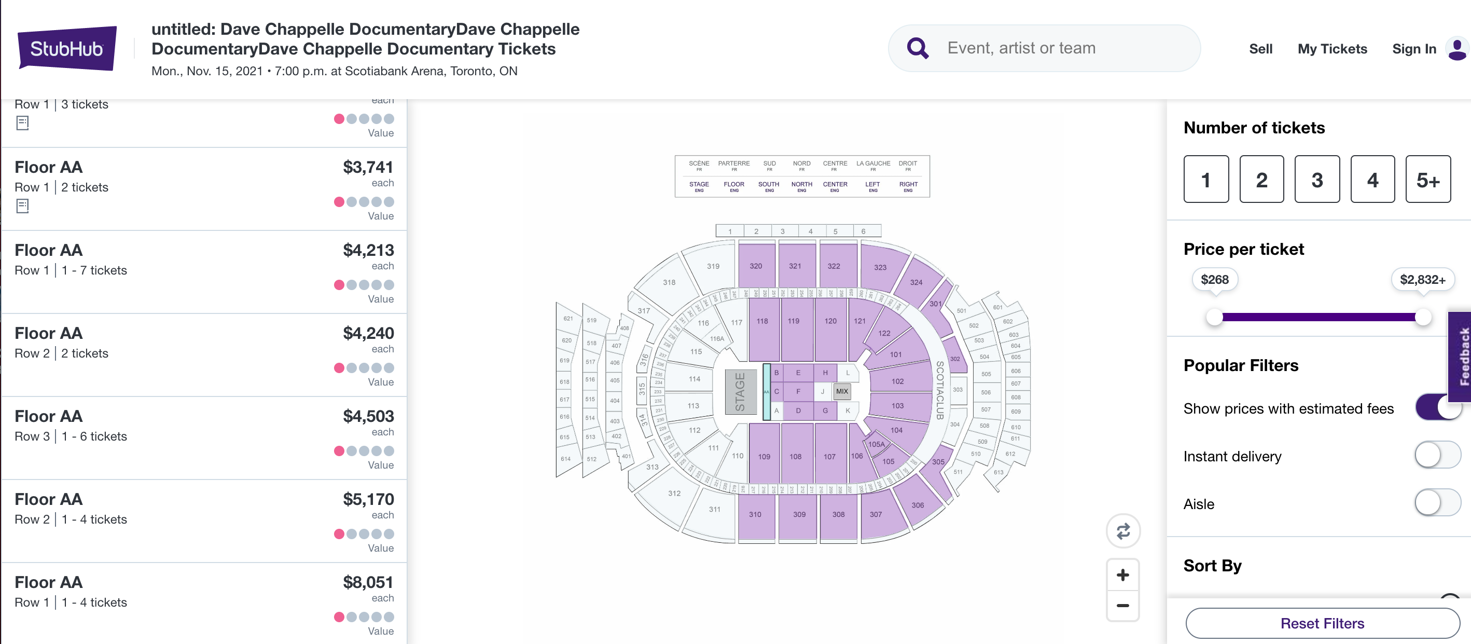Click the StubHub logo
The width and height of the screenshot is (1471, 644).
coord(67,49)
